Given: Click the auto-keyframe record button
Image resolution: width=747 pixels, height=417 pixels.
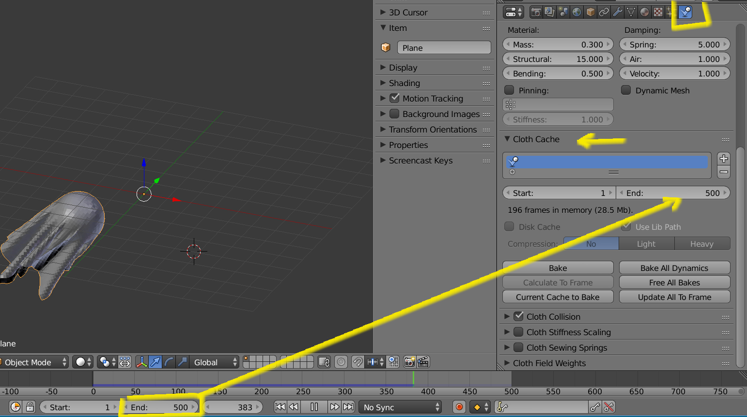Looking at the screenshot, I should (x=459, y=407).
